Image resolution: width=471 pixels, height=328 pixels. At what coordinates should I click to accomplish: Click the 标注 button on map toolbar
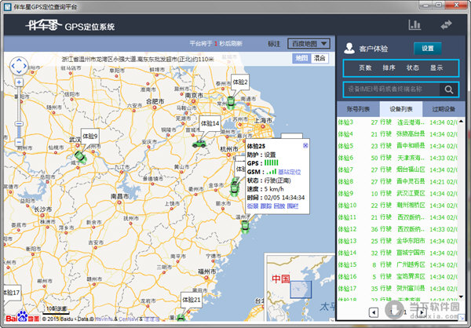pyautogui.click(x=274, y=44)
